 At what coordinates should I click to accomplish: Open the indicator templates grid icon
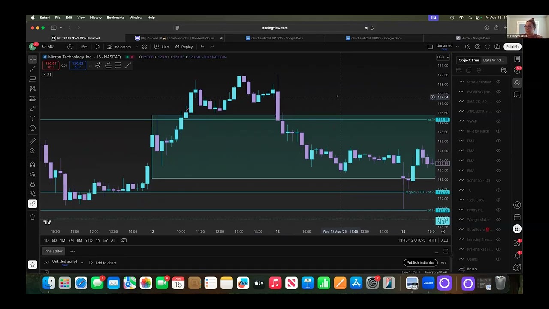[145, 47]
